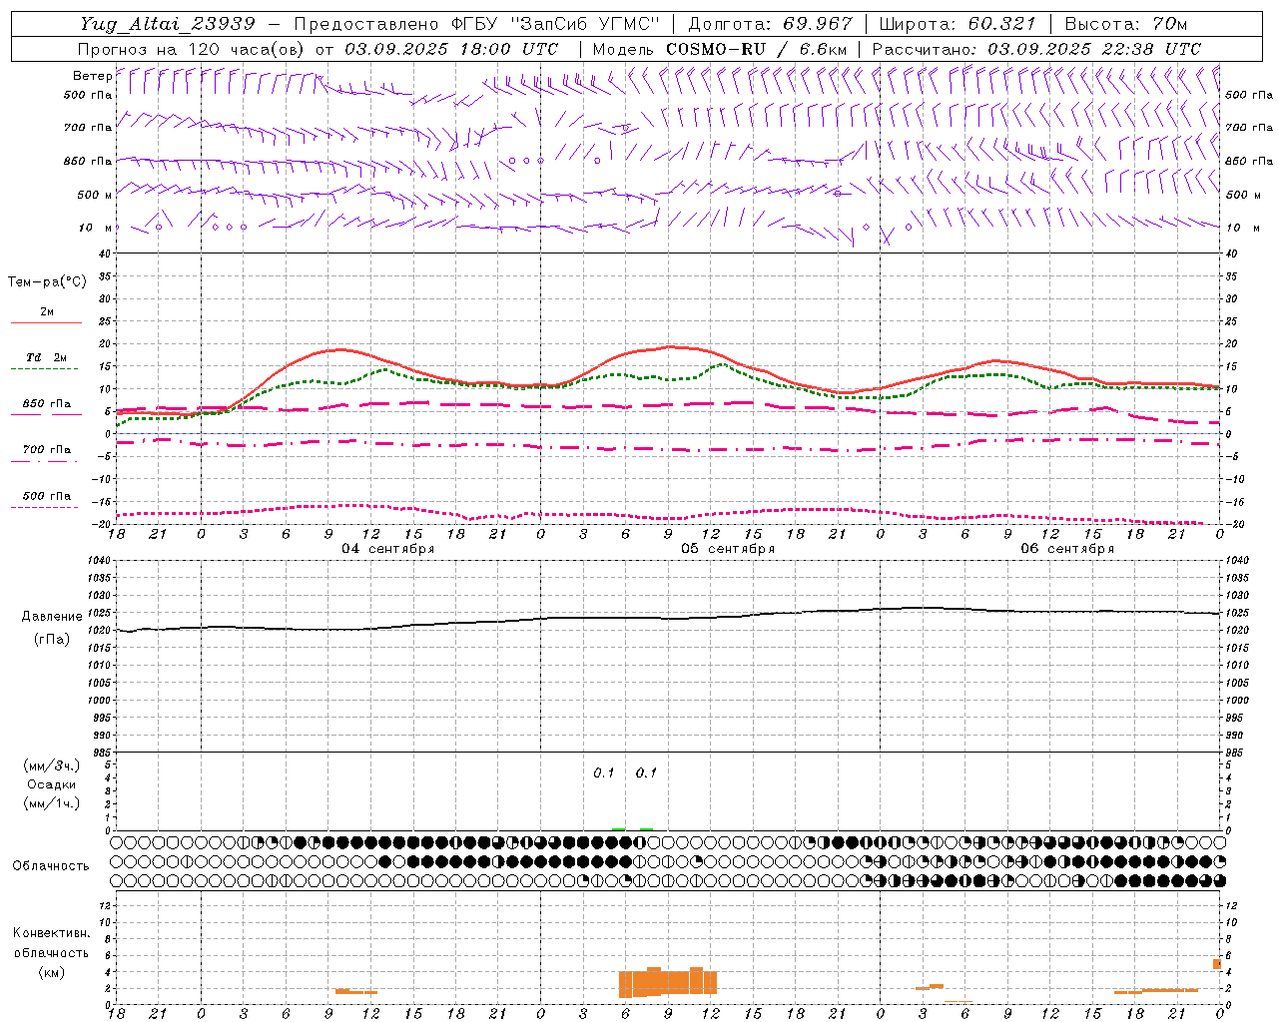Click the (мм/3ч.) unit label

[51, 766]
